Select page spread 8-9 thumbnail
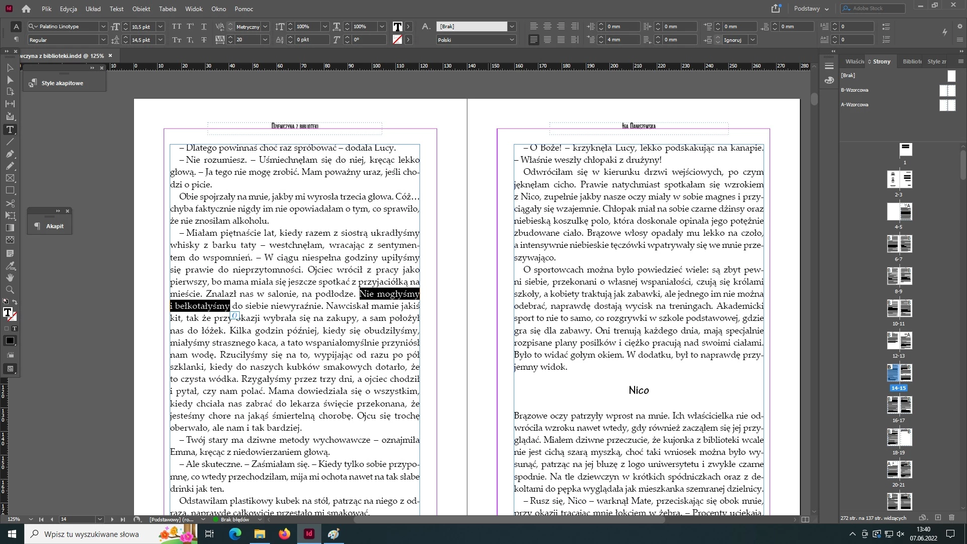The height and width of the screenshot is (544, 967). pos(899,277)
